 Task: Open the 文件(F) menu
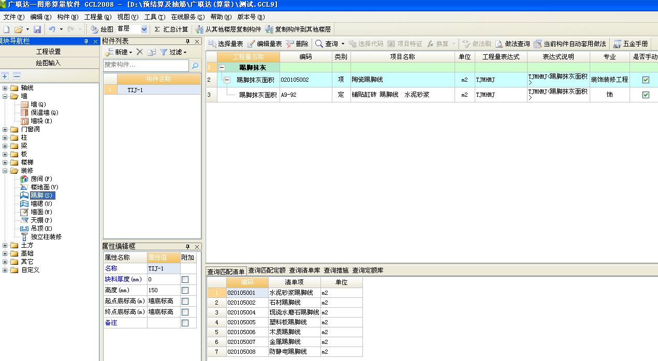click(14, 17)
